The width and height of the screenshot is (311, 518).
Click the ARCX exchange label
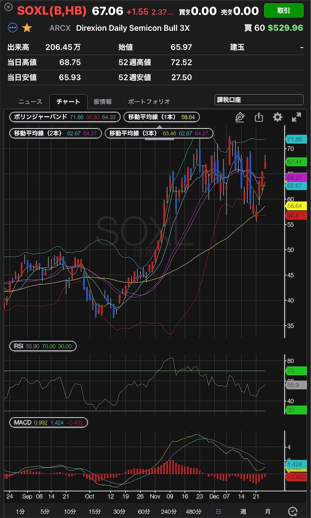coord(60,28)
